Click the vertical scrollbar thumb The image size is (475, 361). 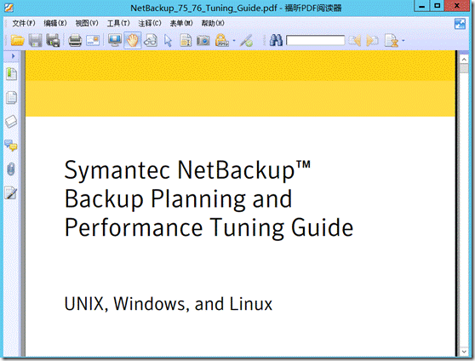pyautogui.click(x=464, y=68)
